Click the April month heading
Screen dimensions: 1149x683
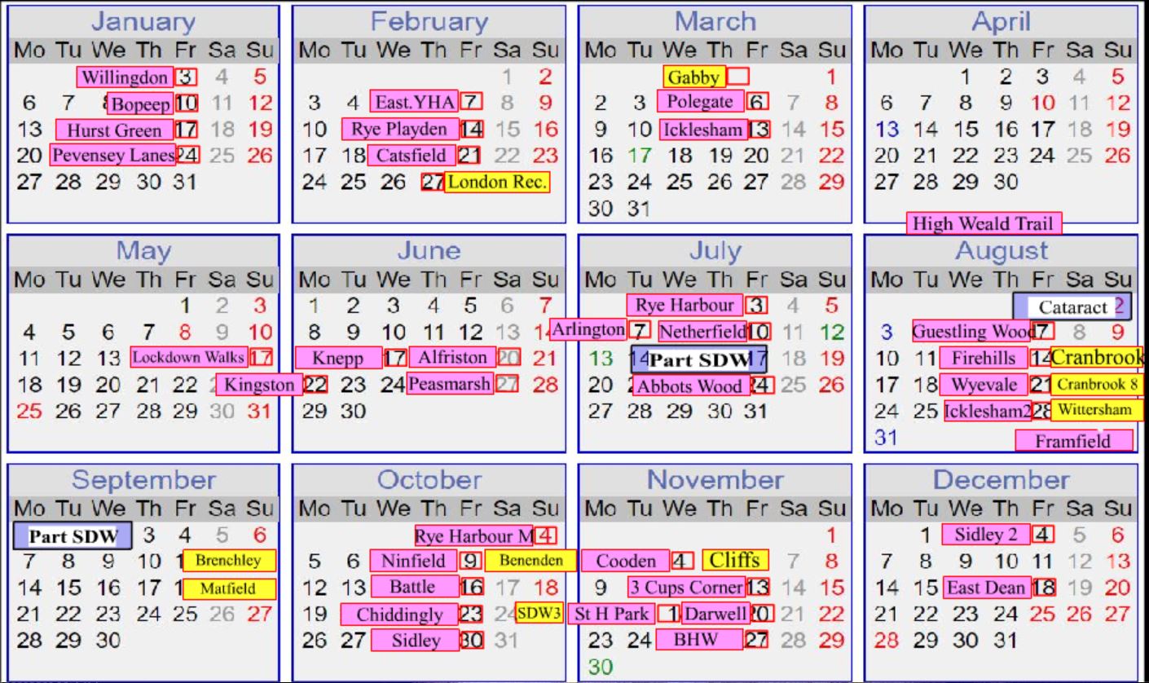pos(1001,21)
